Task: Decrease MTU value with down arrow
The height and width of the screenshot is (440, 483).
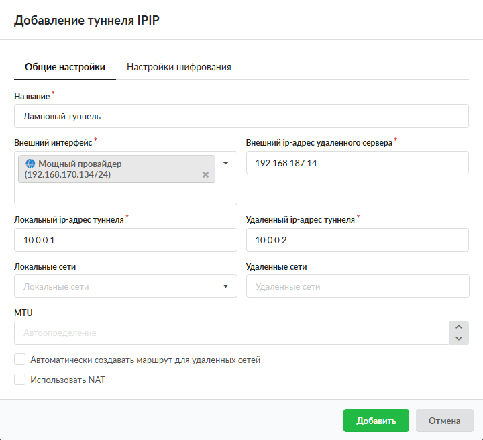Action: (x=458, y=339)
